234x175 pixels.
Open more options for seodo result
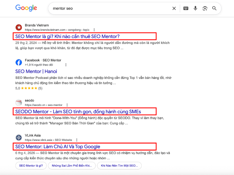point(67,105)
